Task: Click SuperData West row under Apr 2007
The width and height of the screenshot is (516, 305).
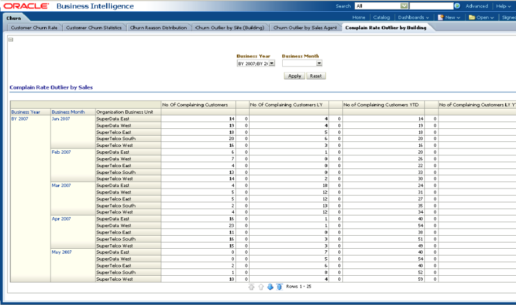Action: pyautogui.click(x=114, y=226)
